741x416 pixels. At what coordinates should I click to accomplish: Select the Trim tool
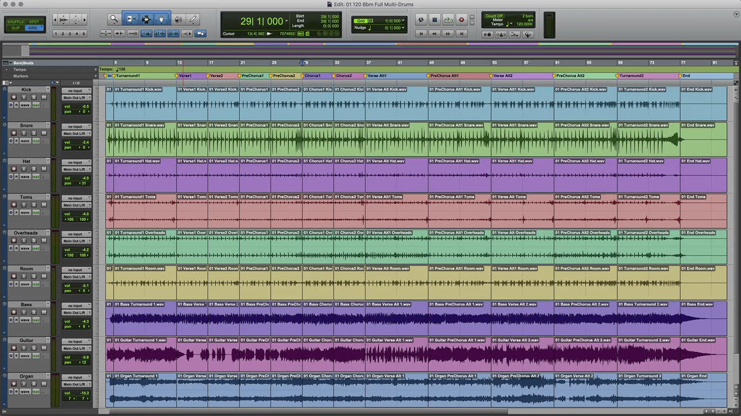(132, 19)
